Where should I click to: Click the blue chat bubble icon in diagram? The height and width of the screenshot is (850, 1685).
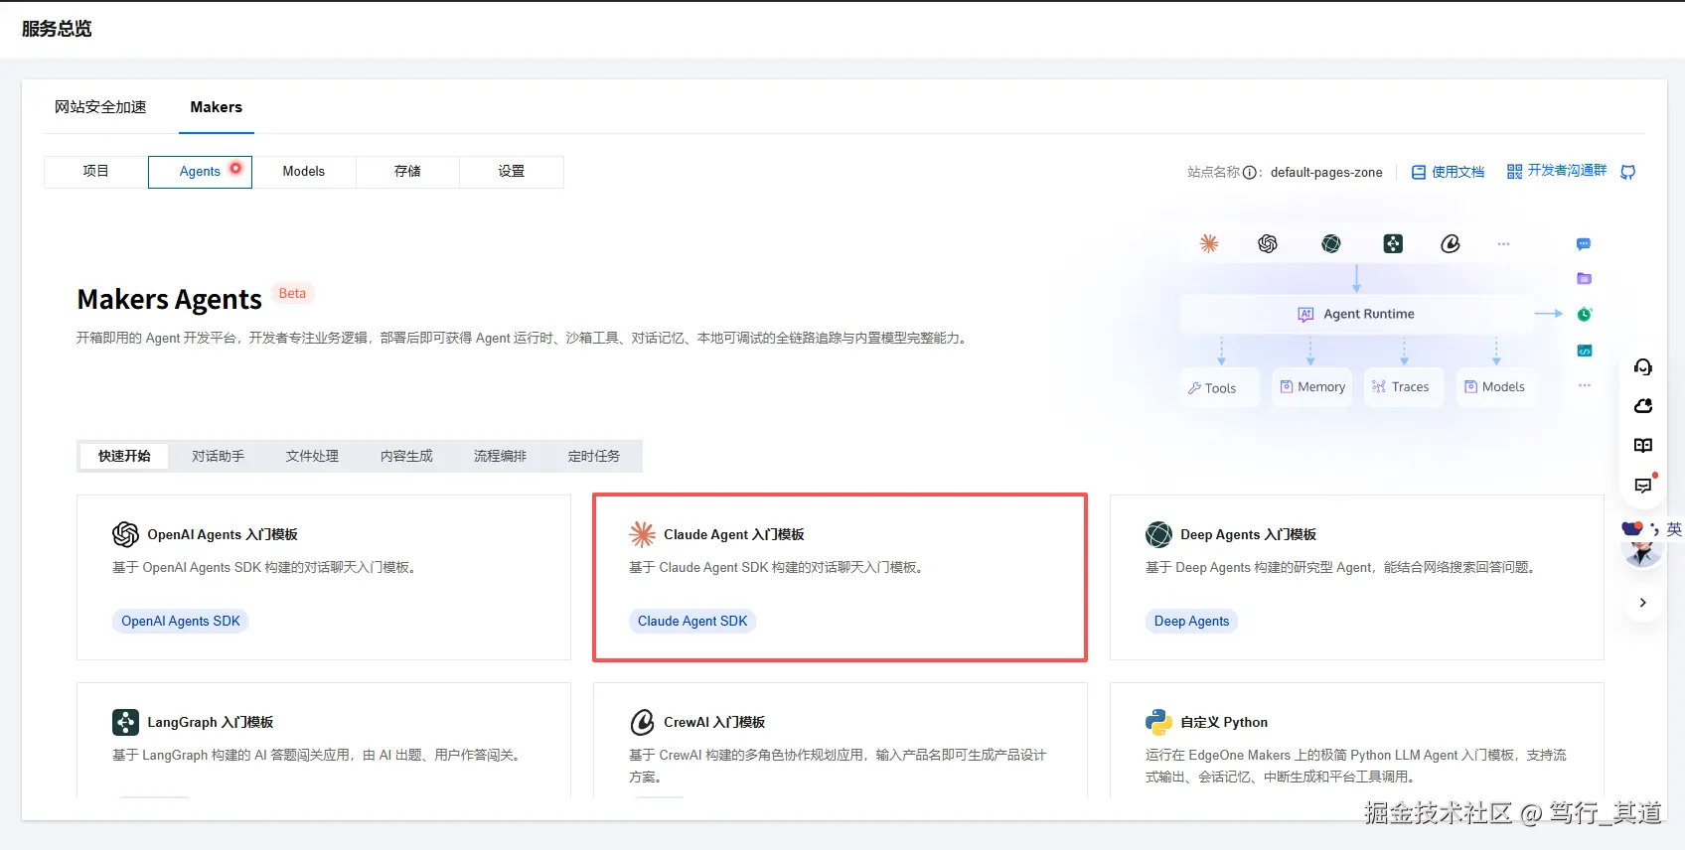tap(1584, 244)
